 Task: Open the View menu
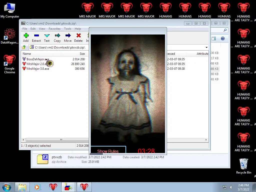pos(42,29)
